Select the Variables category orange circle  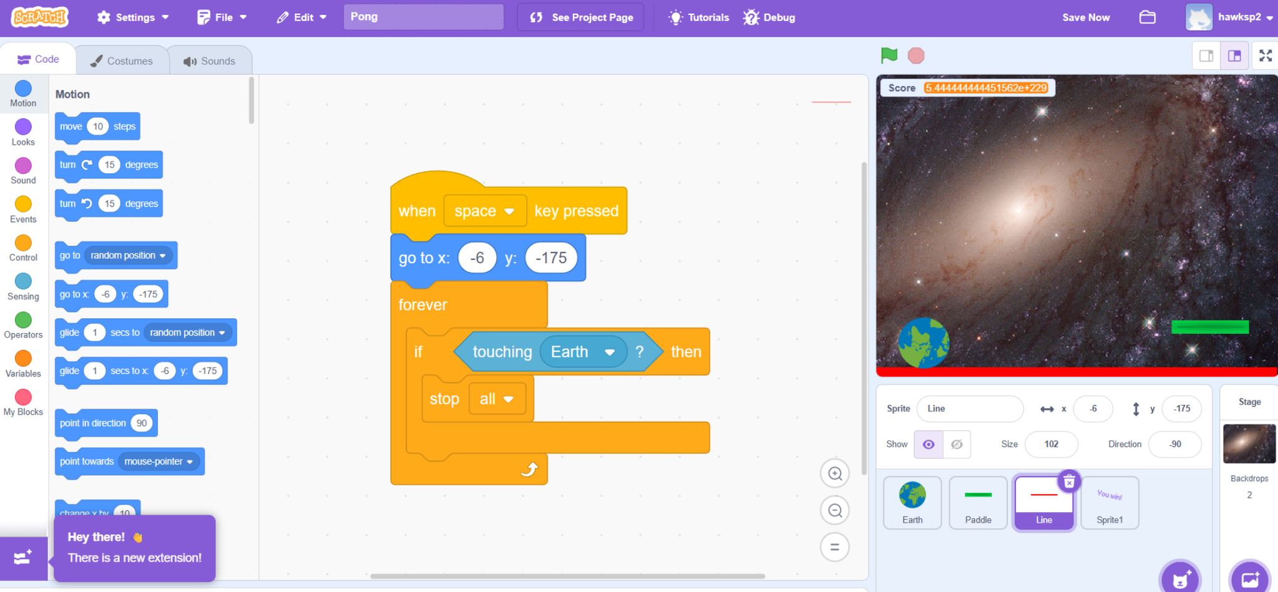tap(23, 359)
